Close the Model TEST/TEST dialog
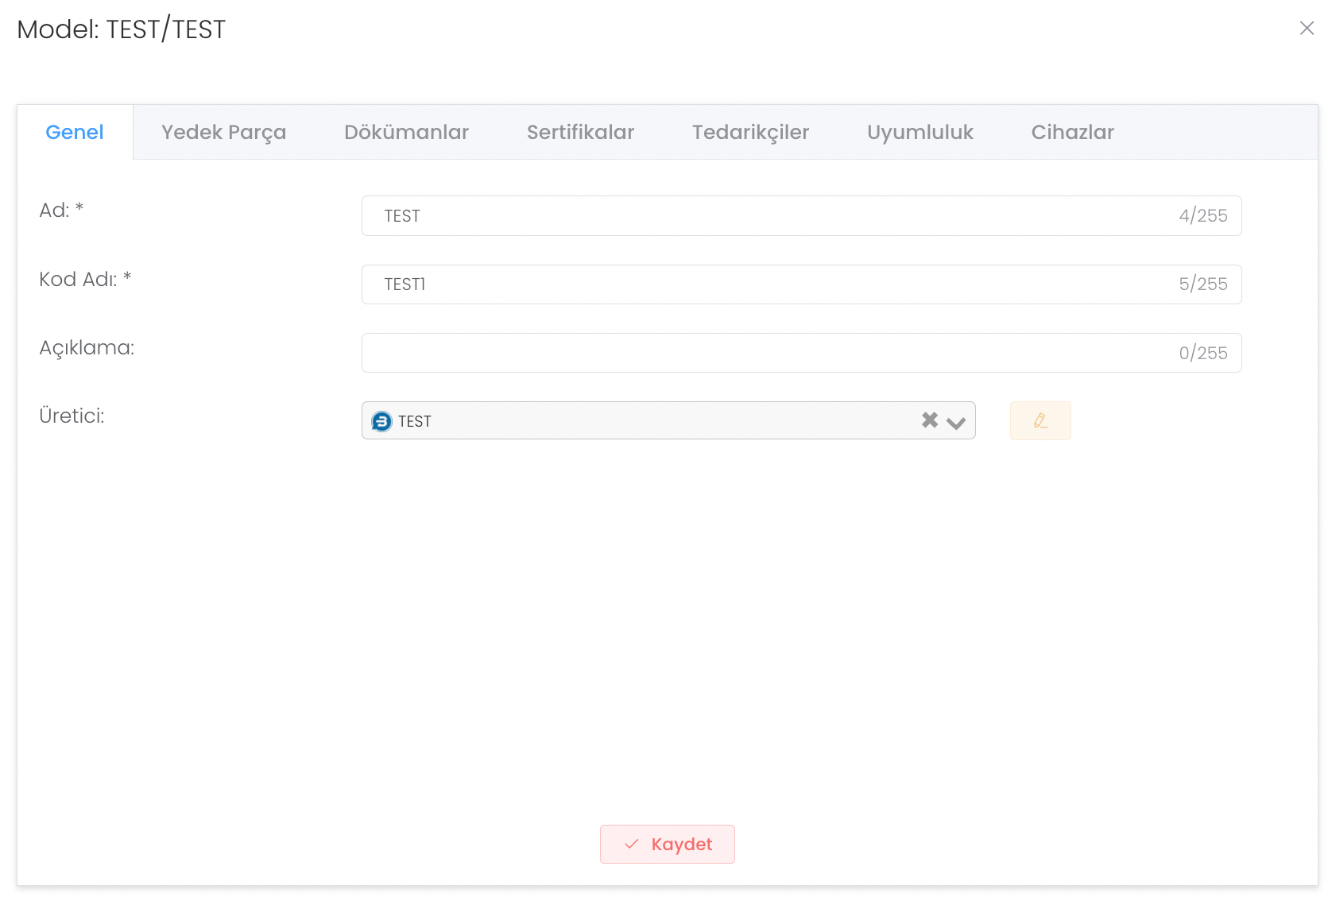Viewport: 1332px width, 909px height. pyautogui.click(x=1306, y=29)
